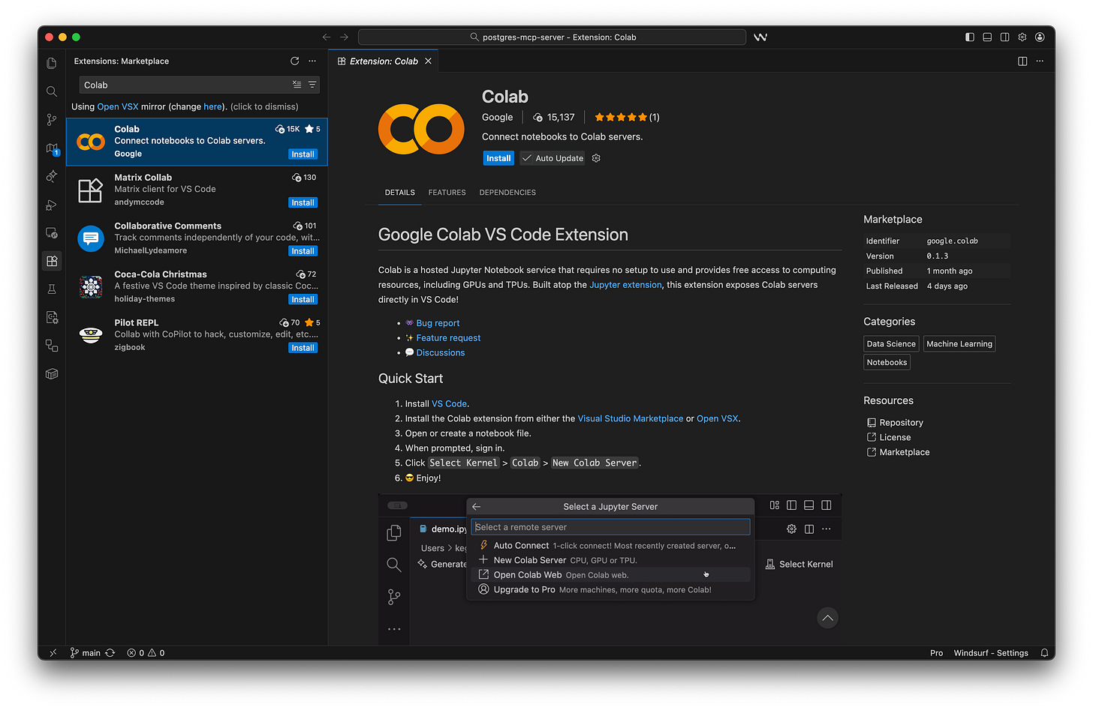The height and width of the screenshot is (710, 1093).
Task: Open the Discussions link
Action: click(441, 353)
